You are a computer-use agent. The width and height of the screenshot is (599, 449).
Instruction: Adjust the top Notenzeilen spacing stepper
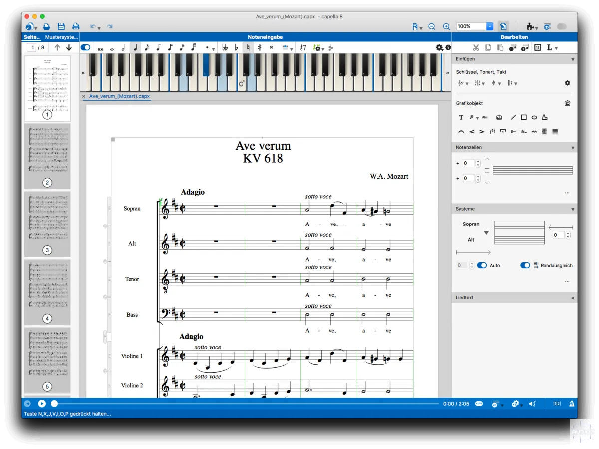coord(478,163)
